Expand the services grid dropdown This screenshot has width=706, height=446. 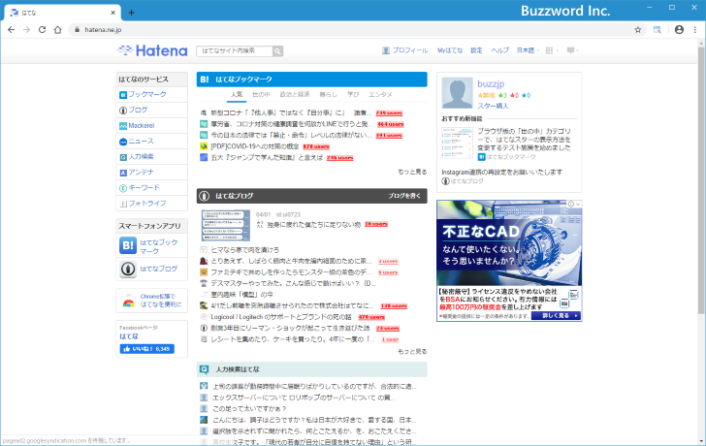pos(552,50)
